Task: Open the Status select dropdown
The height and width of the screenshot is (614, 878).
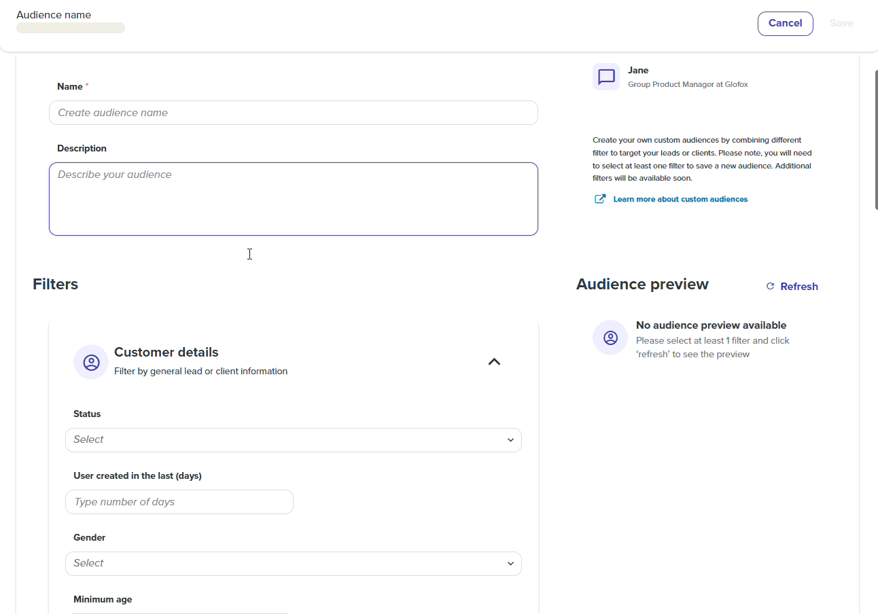Action: [x=294, y=440]
